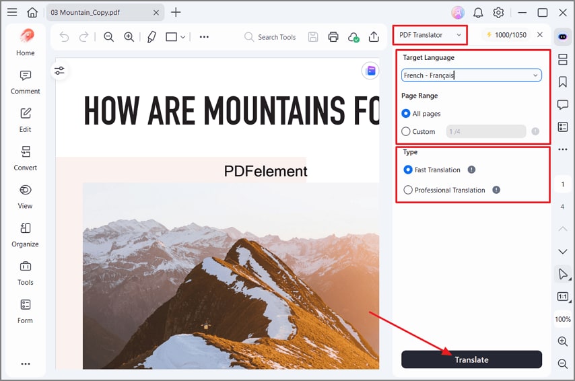This screenshot has height=381, width=575.
Task: Toggle the AI robot sidebar icon
Action: (562, 36)
